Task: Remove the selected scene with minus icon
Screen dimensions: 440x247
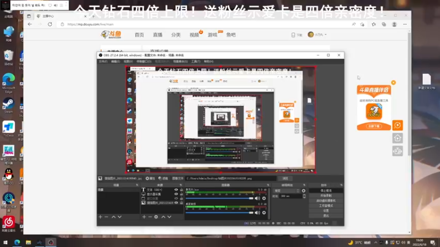Action: [106, 217]
